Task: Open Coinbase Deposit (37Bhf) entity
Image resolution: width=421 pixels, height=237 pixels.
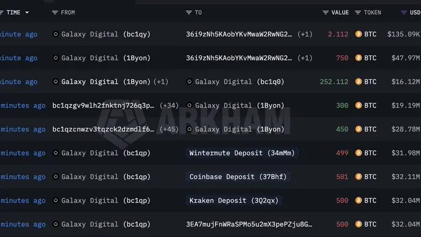Action: pos(238,176)
